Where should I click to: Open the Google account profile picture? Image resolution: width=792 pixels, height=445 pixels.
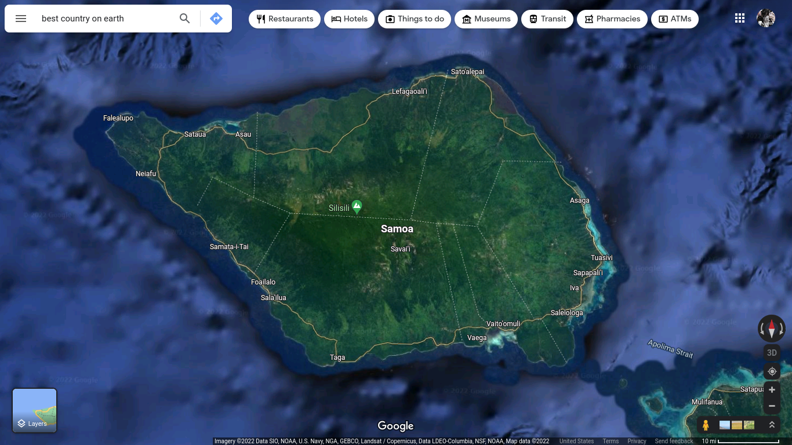(x=766, y=19)
